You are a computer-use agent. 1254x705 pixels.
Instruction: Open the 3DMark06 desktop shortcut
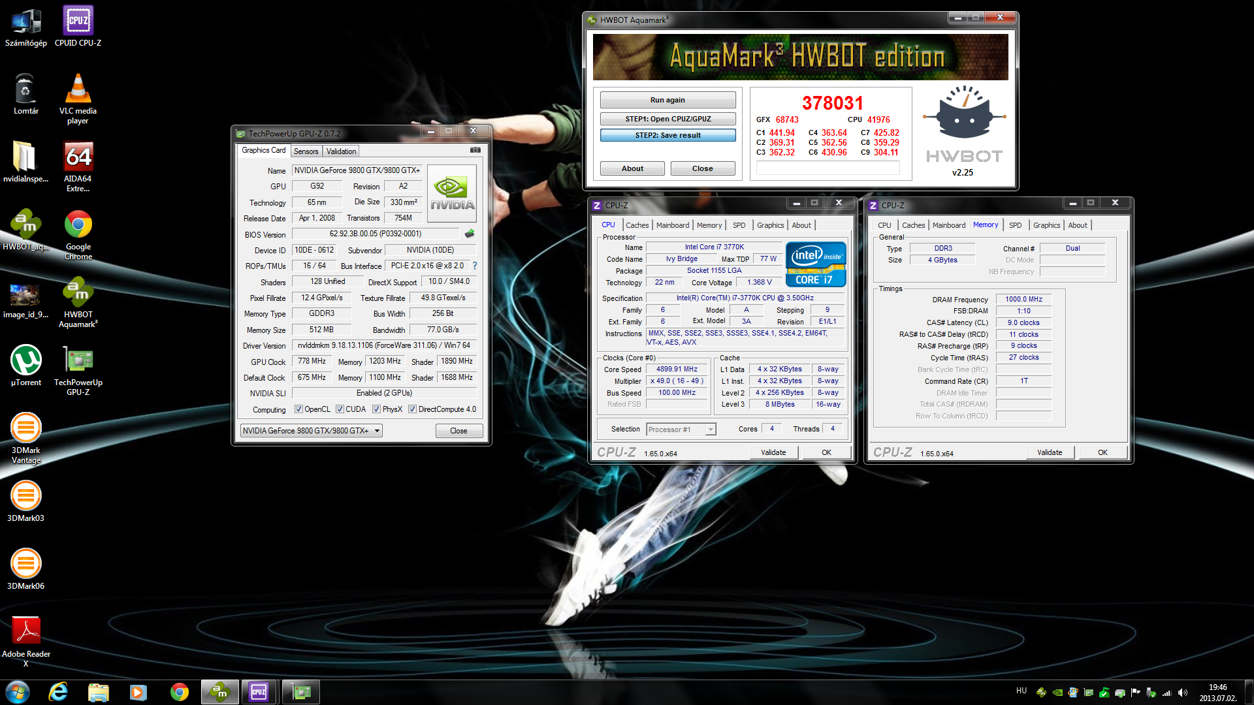(x=26, y=570)
